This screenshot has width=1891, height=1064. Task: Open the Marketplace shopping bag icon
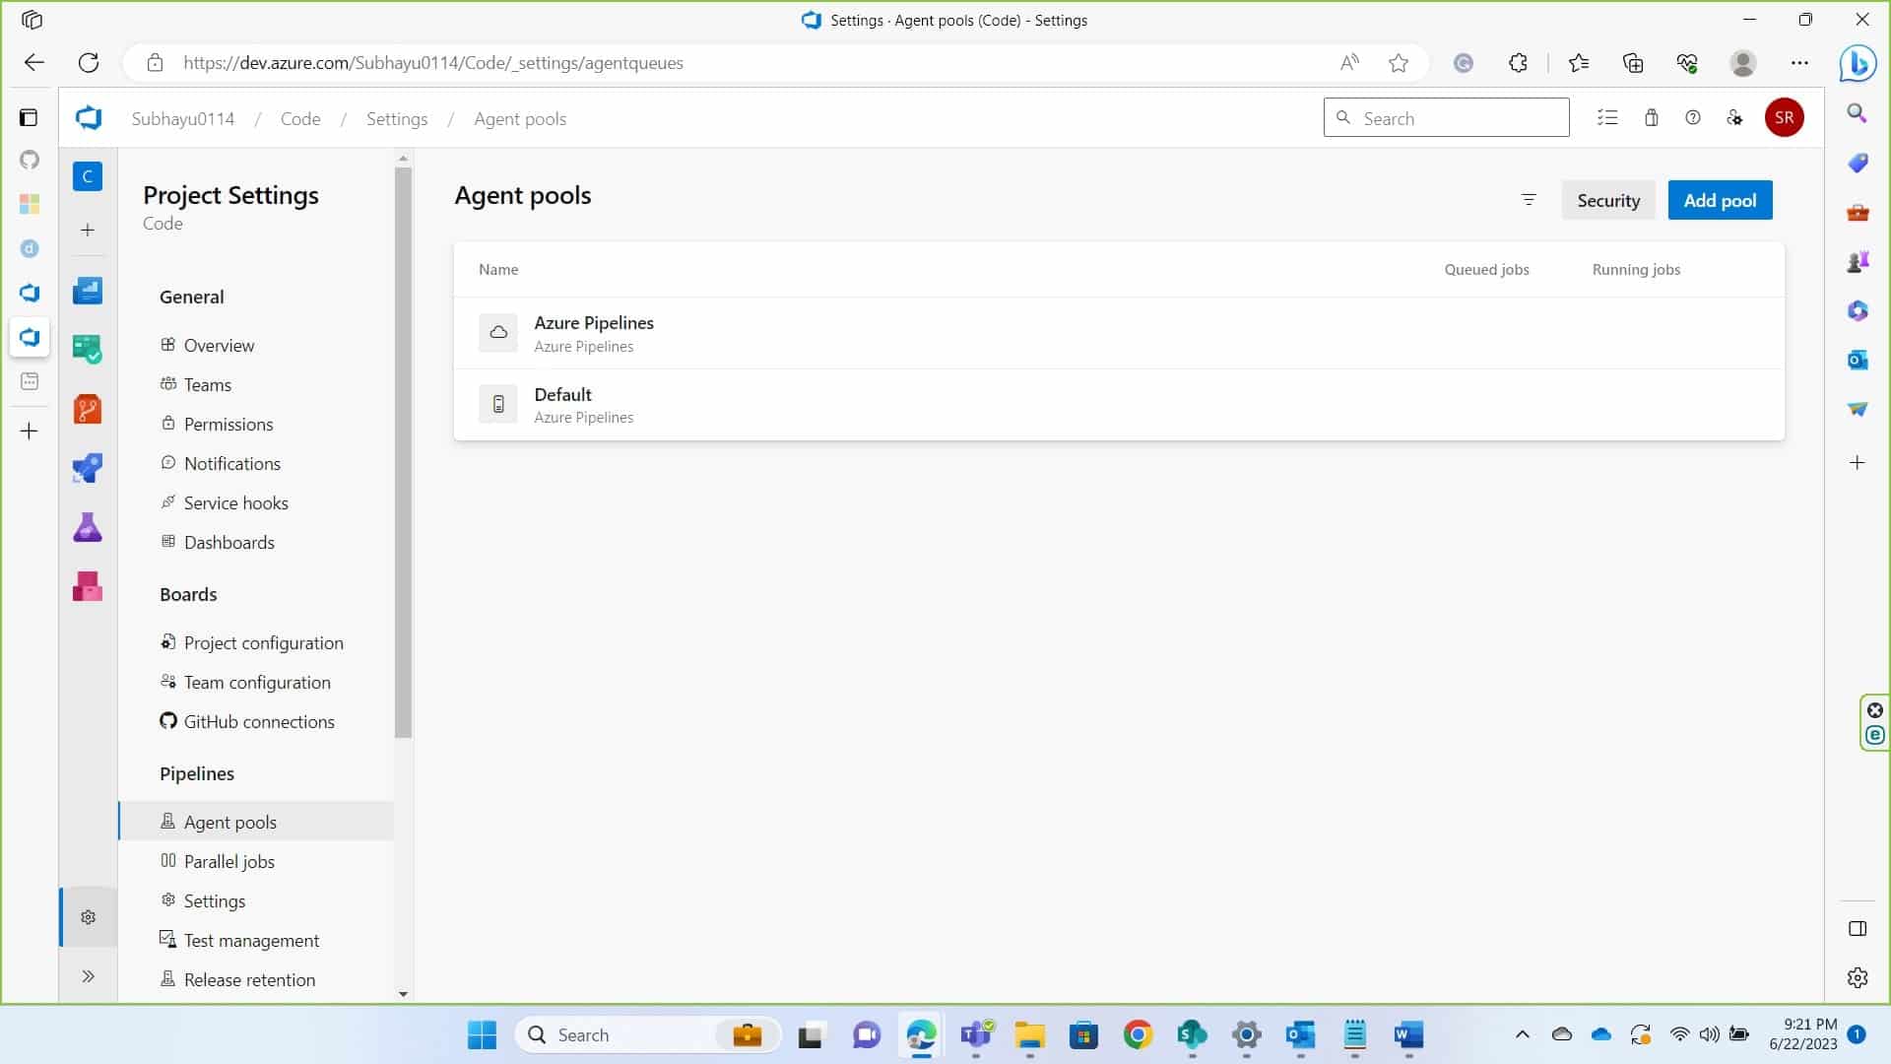(x=1652, y=118)
